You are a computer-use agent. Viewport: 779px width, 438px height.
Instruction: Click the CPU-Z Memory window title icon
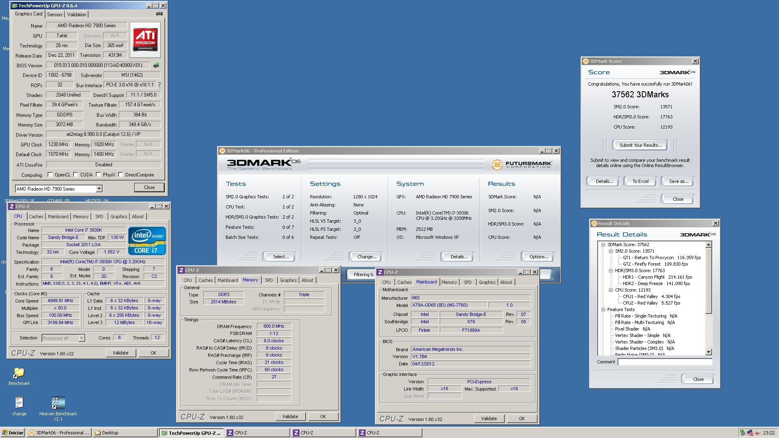(x=181, y=270)
